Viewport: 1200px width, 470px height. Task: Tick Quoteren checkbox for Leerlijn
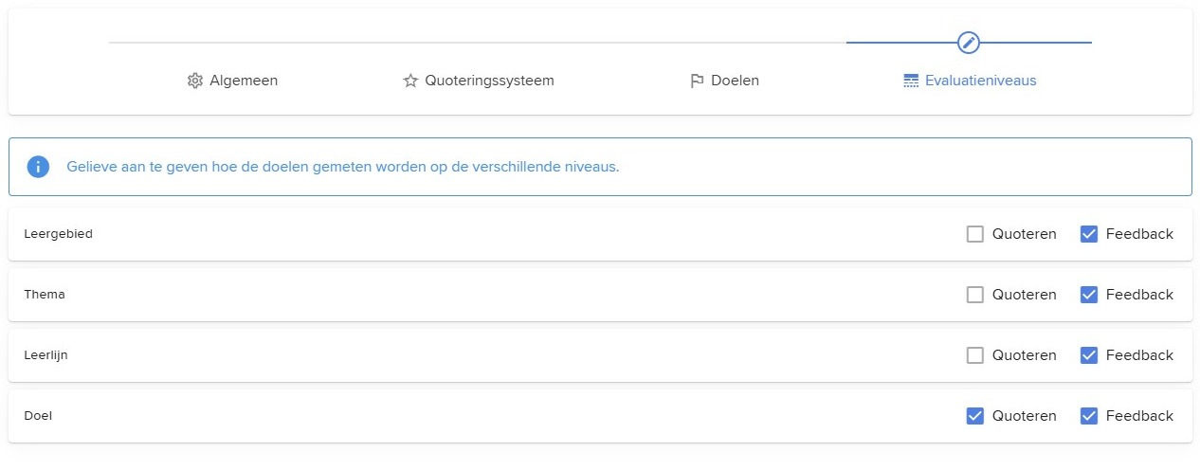point(974,355)
